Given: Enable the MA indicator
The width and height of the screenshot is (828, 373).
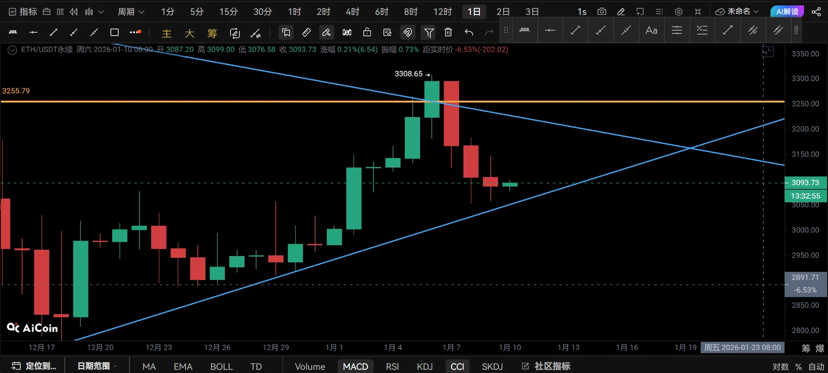Looking at the screenshot, I should click(x=149, y=366).
